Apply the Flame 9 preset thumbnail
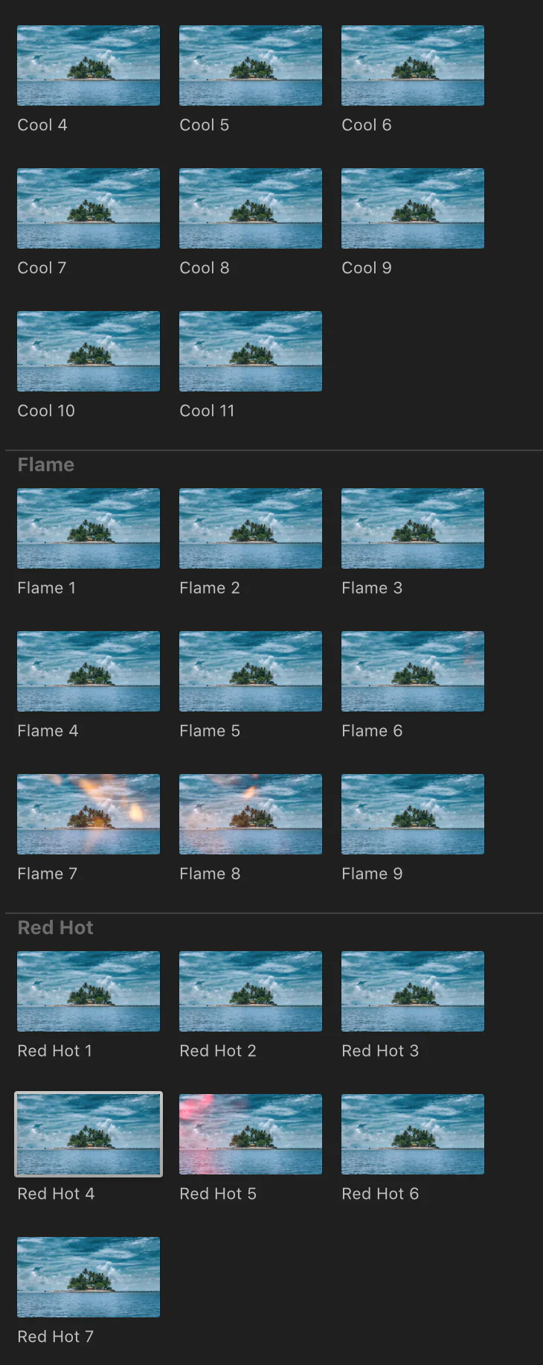The height and width of the screenshot is (1365, 543). [x=413, y=814]
